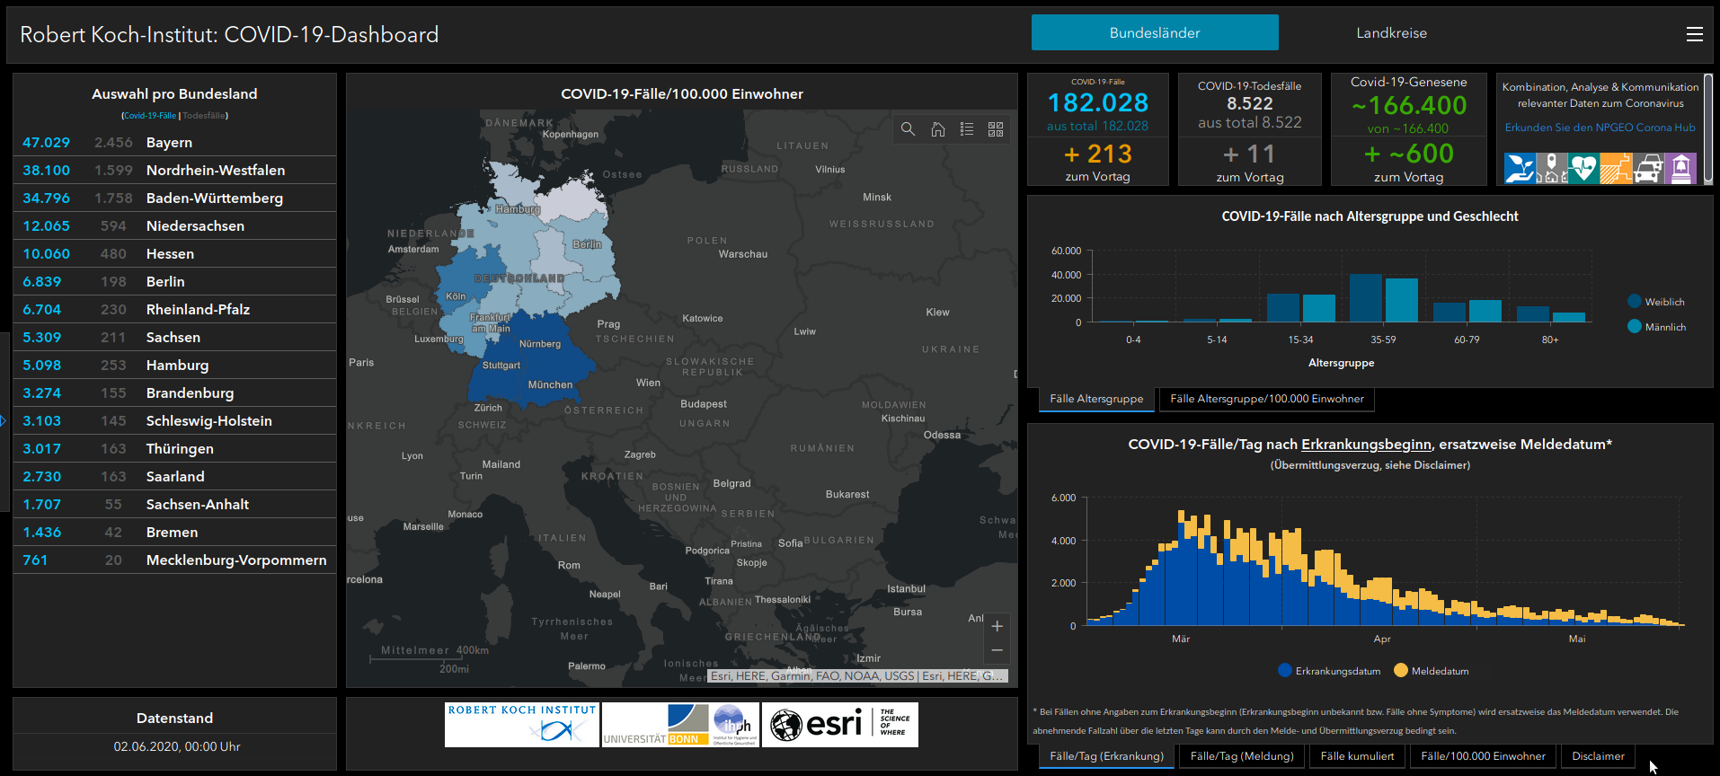The height and width of the screenshot is (776, 1720).
Task: Open the map search tool
Action: coord(908,129)
